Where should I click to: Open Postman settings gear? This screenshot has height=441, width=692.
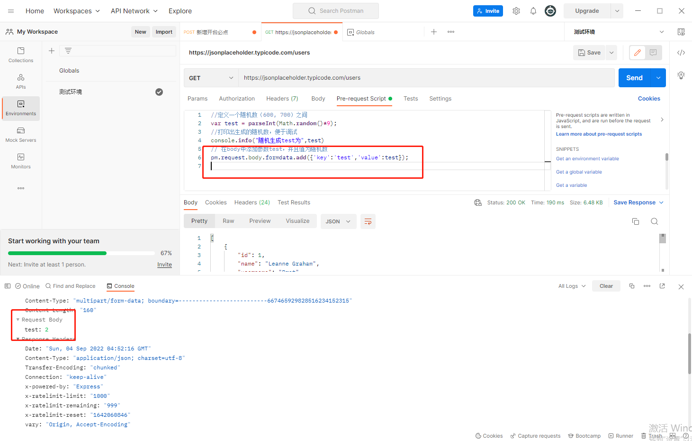coord(516,11)
